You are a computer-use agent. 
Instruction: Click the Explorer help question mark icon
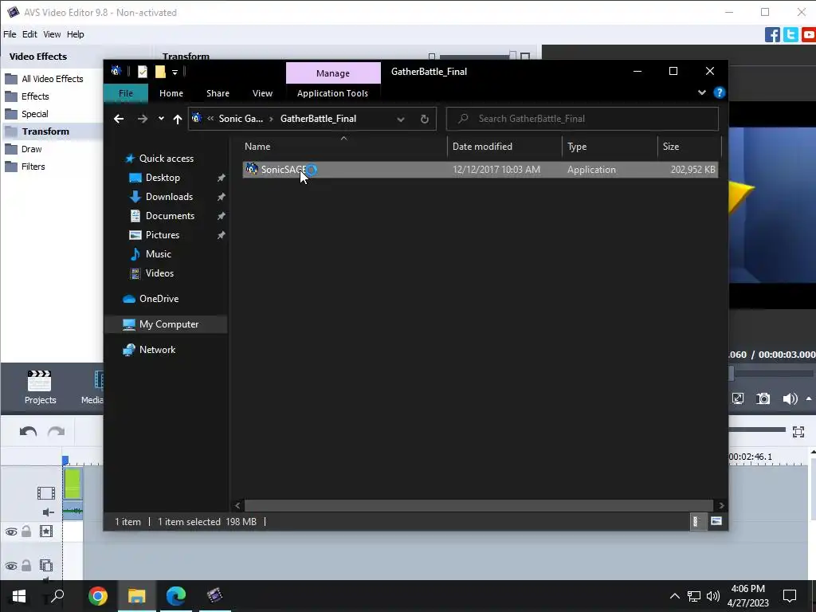pos(720,92)
